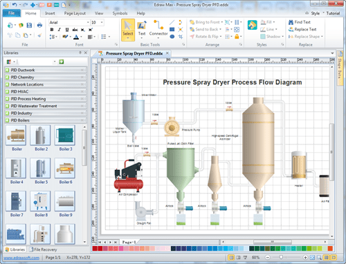Select Boiler 3 shape
The width and height of the screenshot is (346, 264).
point(65,135)
